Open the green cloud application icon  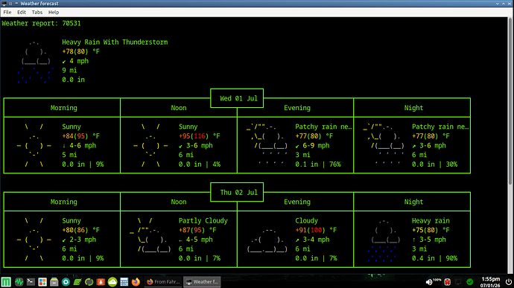click(x=112, y=282)
